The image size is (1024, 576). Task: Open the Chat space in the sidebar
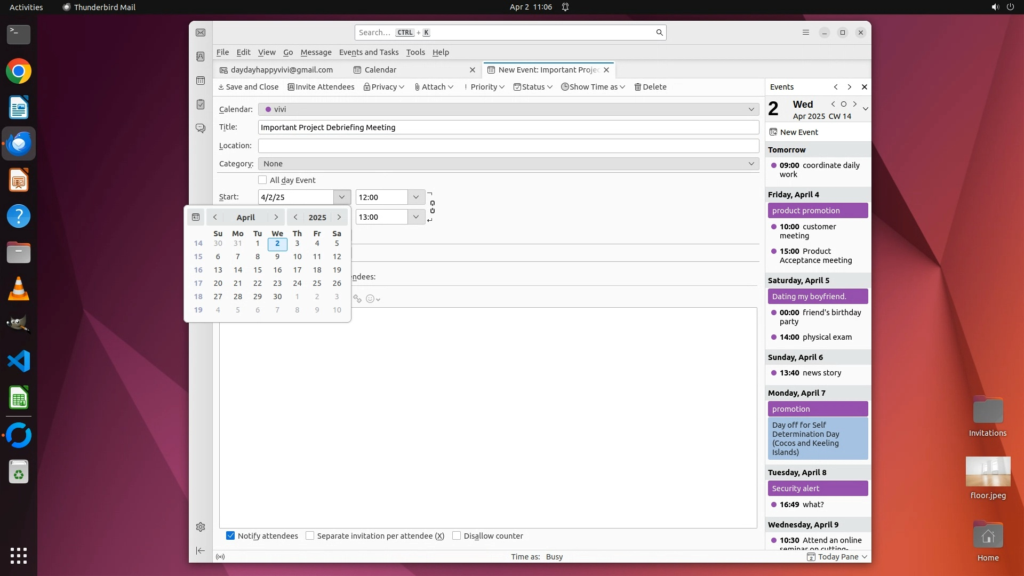click(x=201, y=129)
